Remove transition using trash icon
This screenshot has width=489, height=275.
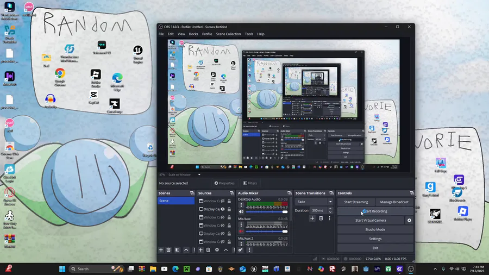pos(321,218)
